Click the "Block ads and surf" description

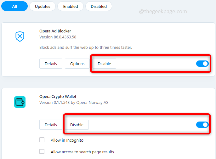(x=86, y=48)
